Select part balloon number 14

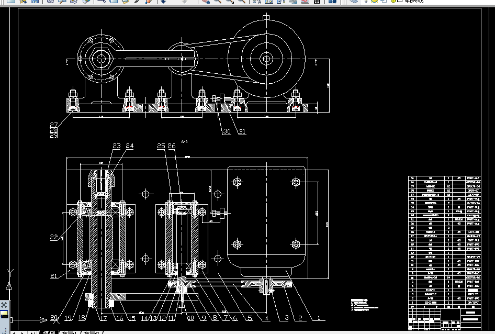coord(144,318)
